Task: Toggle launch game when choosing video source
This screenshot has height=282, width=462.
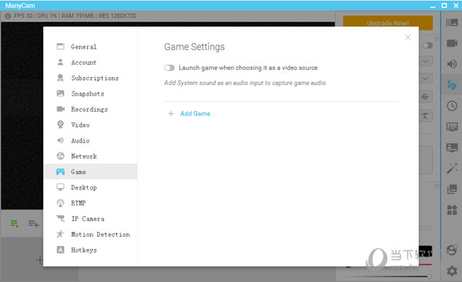Action: click(x=169, y=68)
